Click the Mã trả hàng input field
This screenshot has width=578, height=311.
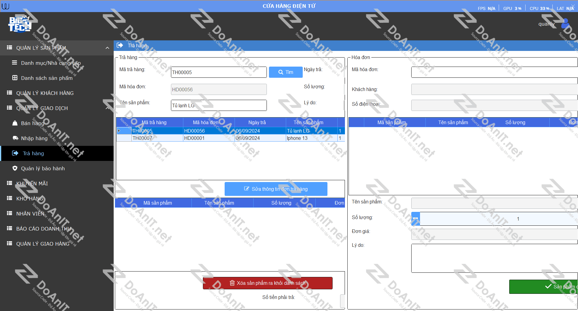tap(218, 72)
